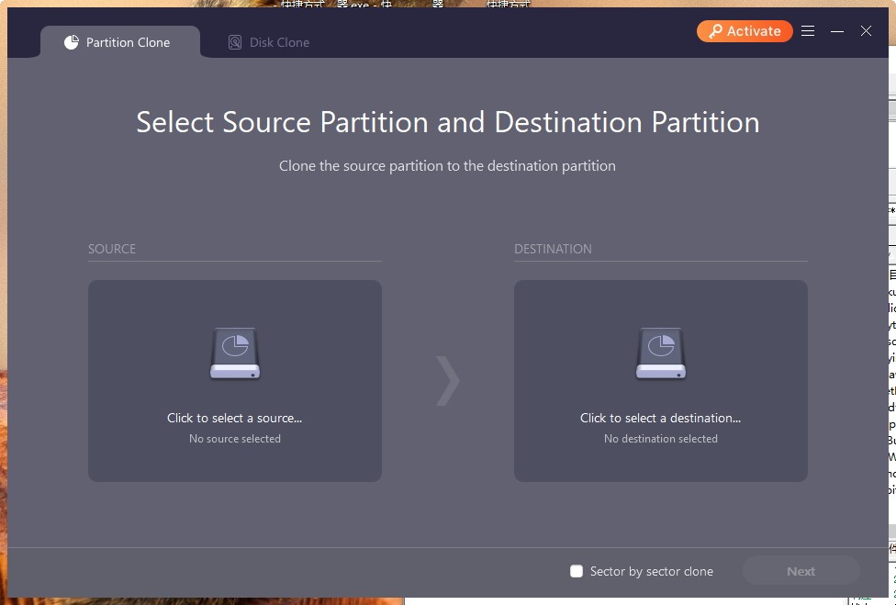Click the orange Activate button

point(745,31)
